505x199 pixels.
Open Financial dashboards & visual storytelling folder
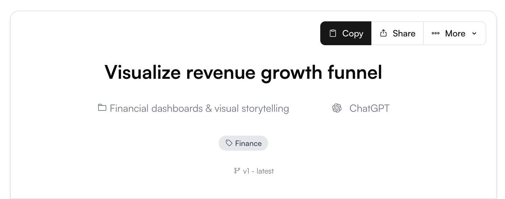pos(199,108)
